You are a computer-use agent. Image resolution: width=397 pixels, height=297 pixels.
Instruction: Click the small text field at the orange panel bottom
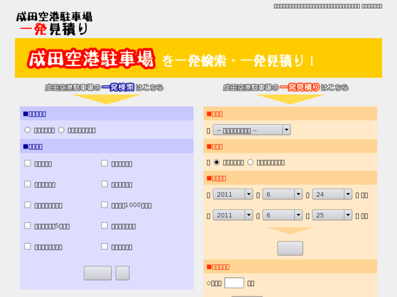pyautogui.click(x=234, y=283)
